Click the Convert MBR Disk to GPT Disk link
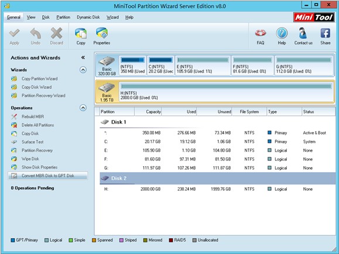 tap(48, 176)
